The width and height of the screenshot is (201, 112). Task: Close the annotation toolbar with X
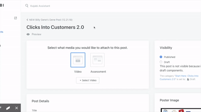[16, 108]
